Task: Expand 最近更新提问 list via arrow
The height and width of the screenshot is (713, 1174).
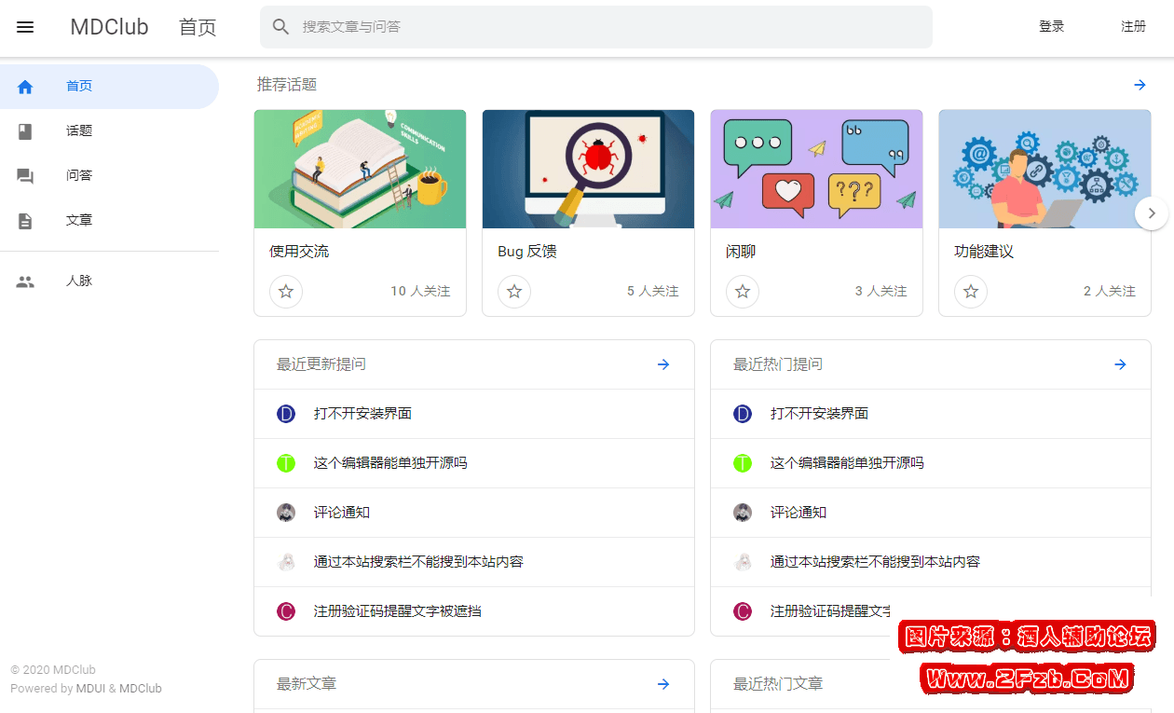Action: pos(663,364)
